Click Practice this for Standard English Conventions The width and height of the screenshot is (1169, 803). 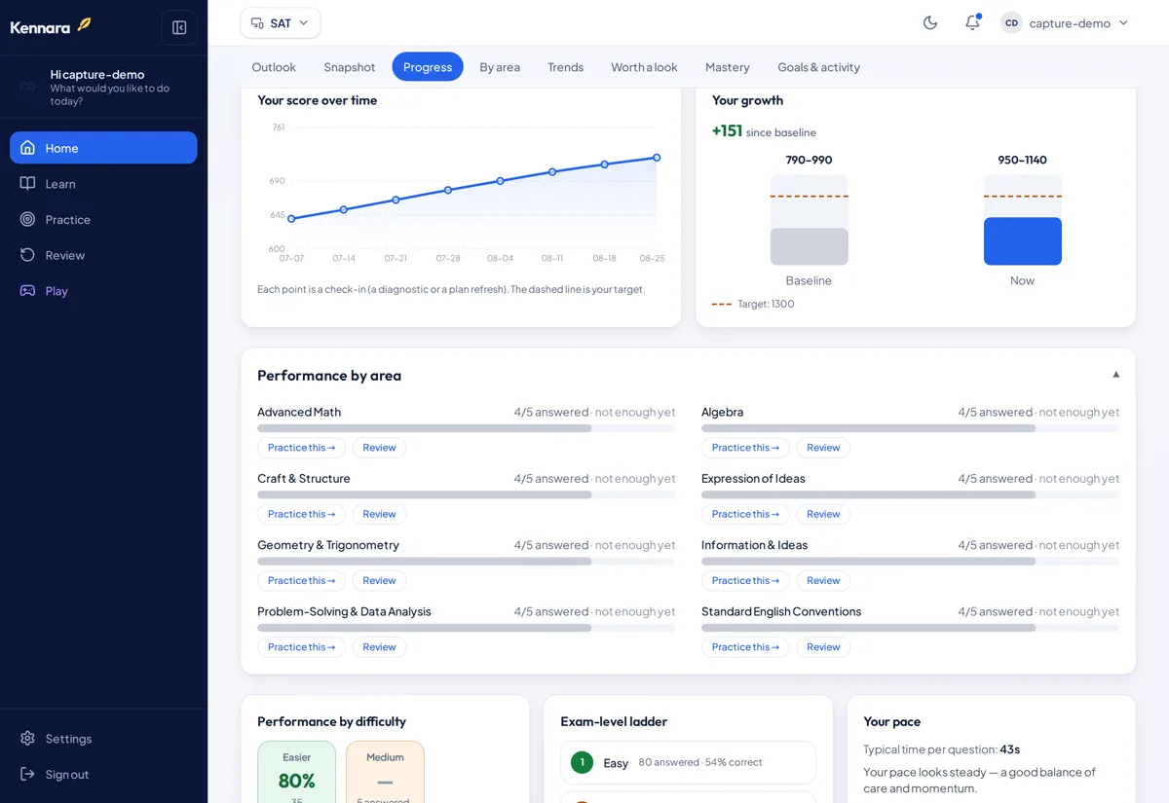[745, 647]
